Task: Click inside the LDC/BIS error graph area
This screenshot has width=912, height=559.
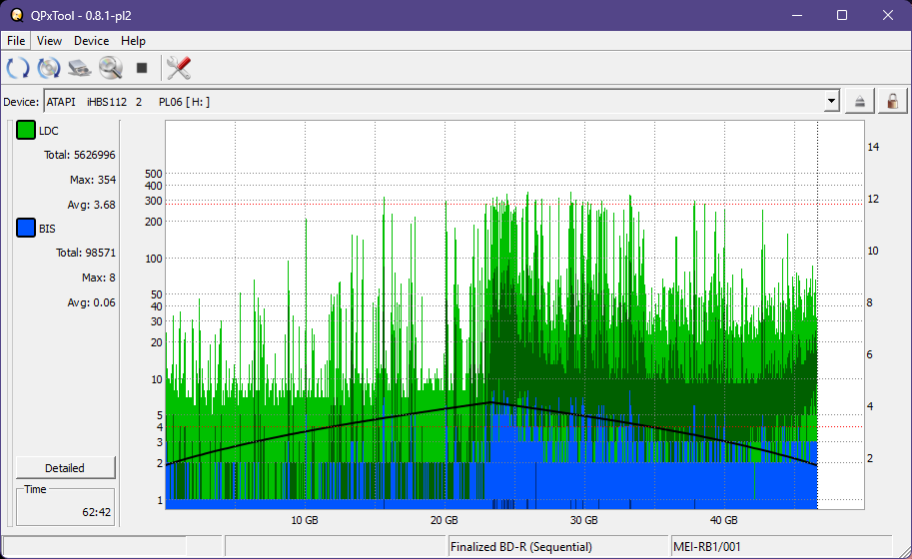Action: tap(514, 315)
